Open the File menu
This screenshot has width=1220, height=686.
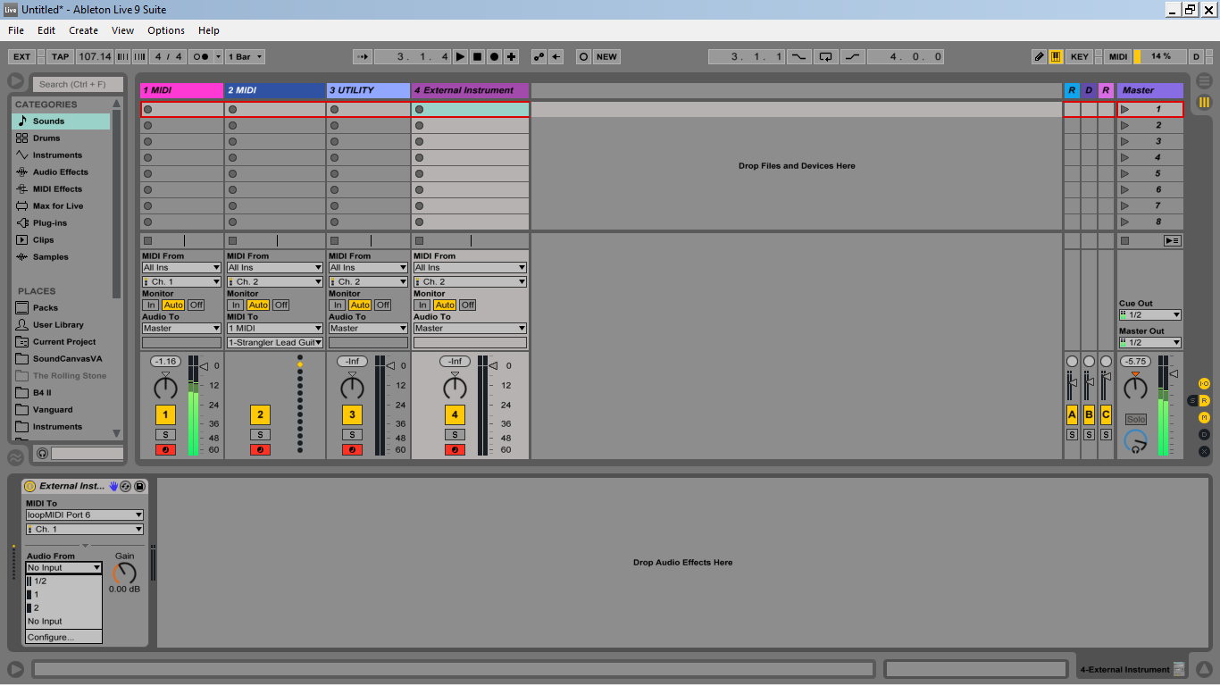coord(16,30)
